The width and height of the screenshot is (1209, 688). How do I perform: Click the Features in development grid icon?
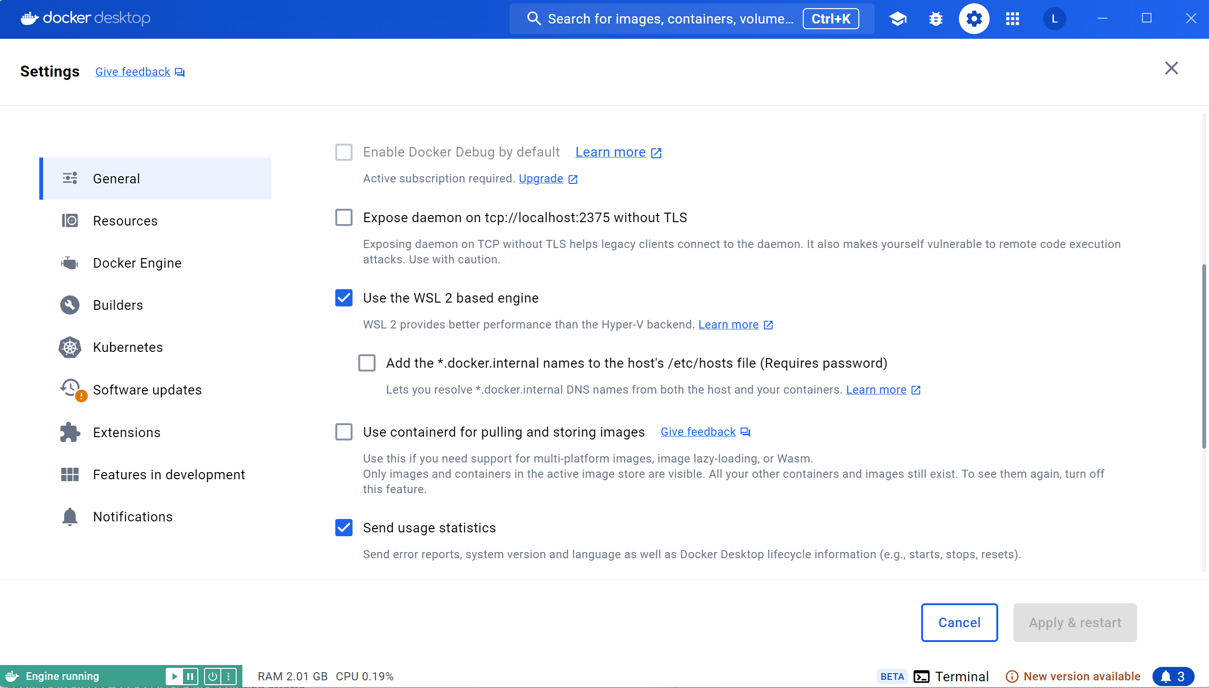click(x=70, y=474)
